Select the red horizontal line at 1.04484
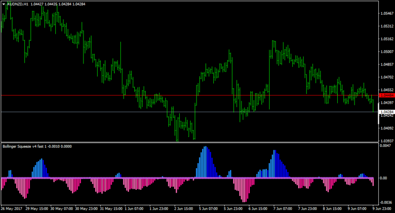The height and width of the screenshot is (213, 395). 190,95
